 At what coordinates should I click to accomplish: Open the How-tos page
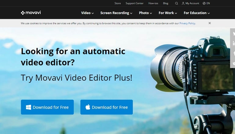[153, 3]
